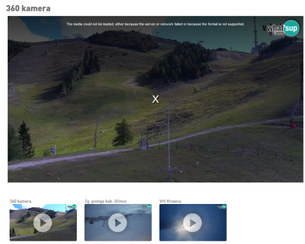Select the '360 kamera' label above first thumbnail
This screenshot has width=305, height=244.
tap(20, 201)
